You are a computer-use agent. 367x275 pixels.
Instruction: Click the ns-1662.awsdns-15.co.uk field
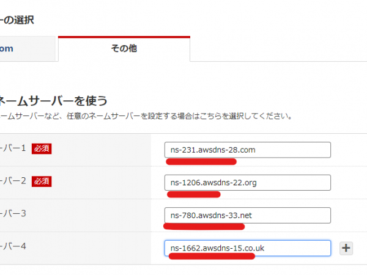click(247, 248)
